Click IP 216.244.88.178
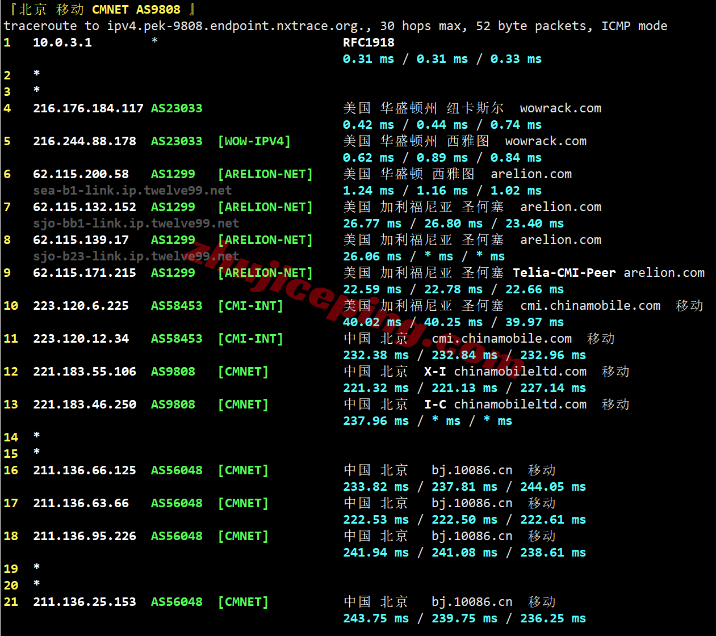716x636 pixels. [85, 141]
